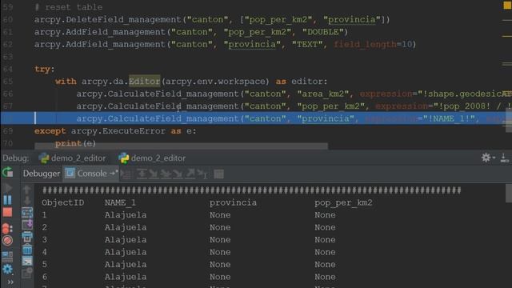Open the Evaluate Expression calculator icon
The height and width of the screenshot is (288, 512).
pos(218,174)
